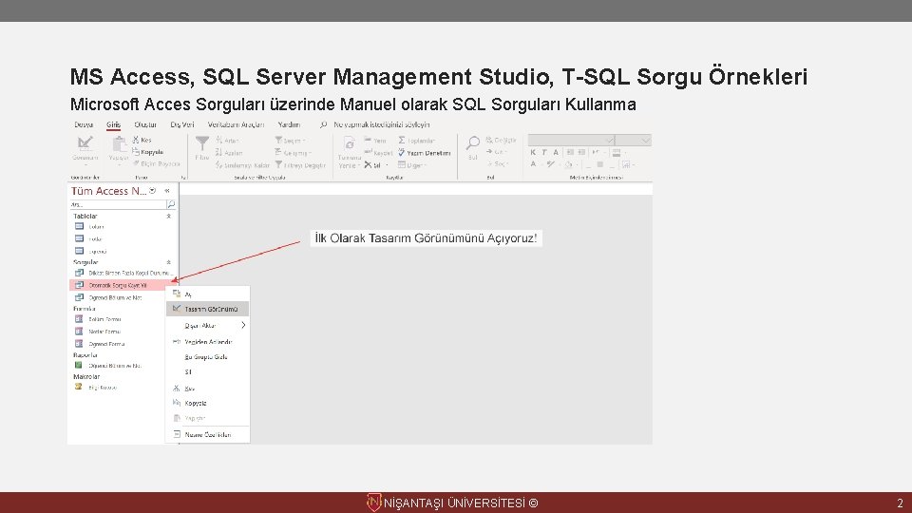Click the Görünüm view icon in ribbon
Image resolution: width=912 pixels, height=513 pixels.
point(85,142)
